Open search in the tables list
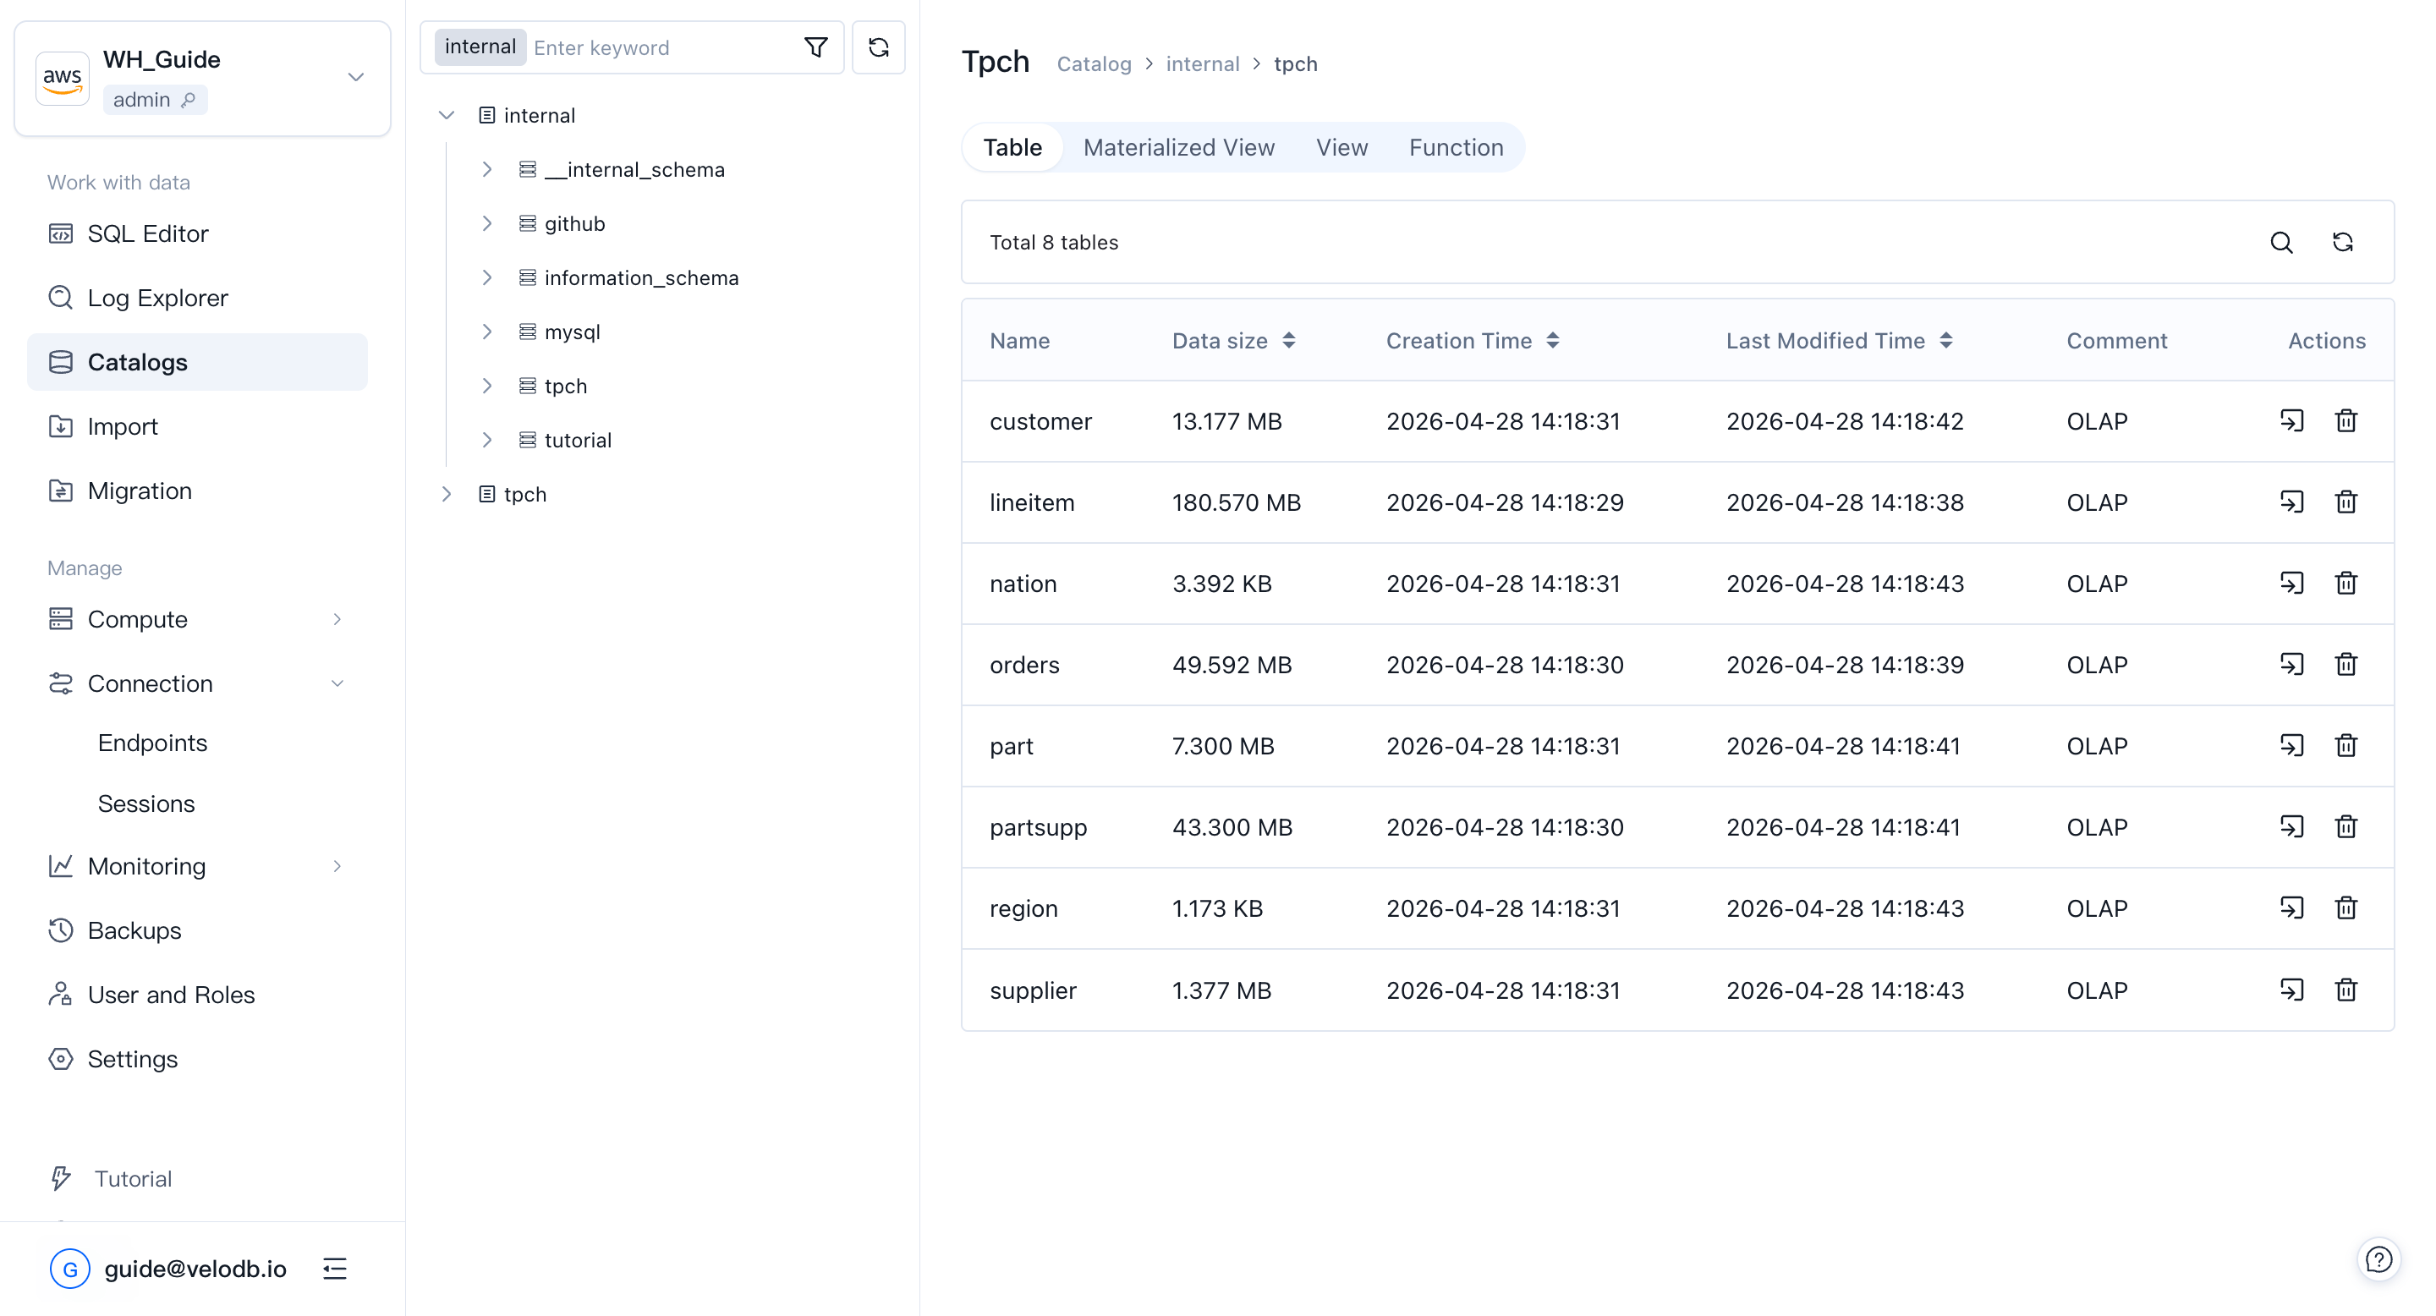Viewport: 2436px width, 1316px height. [2282, 243]
